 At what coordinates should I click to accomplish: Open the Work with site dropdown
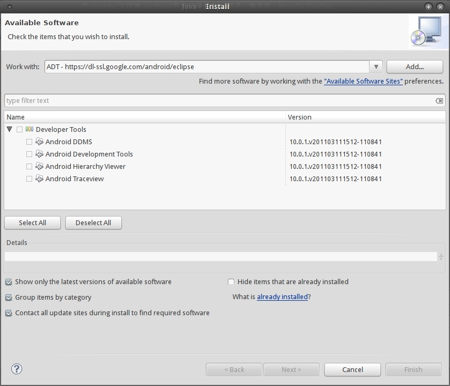[x=376, y=67]
